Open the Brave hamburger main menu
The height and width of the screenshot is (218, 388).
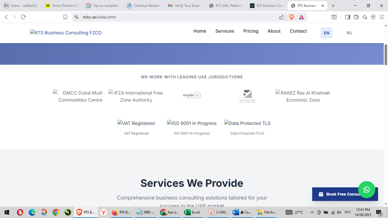382,17
